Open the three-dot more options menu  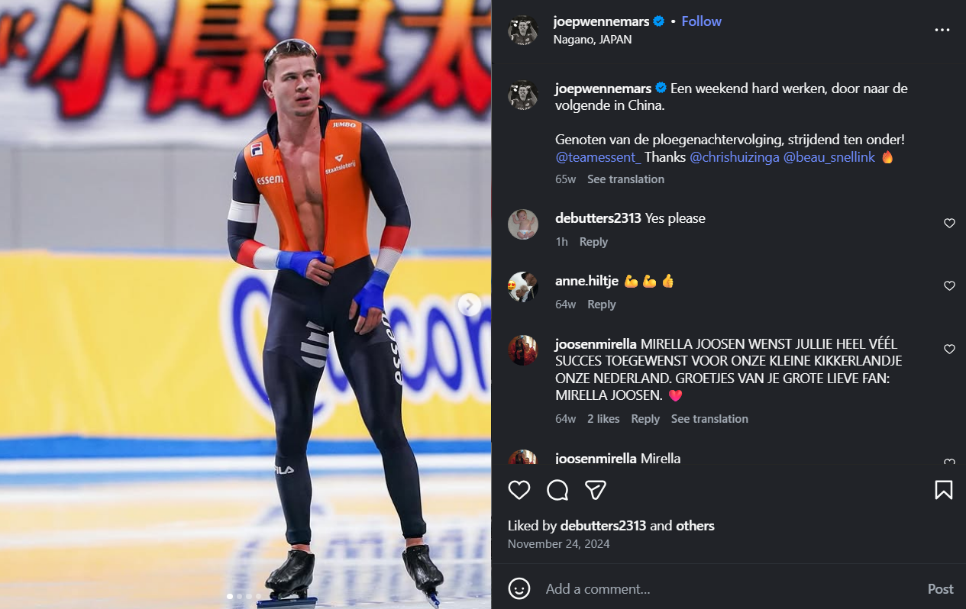point(942,30)
